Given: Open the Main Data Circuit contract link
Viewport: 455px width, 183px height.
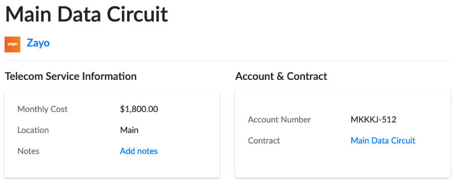Looking at the screenshot, I should pyautogui.click(x=383, y=141).
